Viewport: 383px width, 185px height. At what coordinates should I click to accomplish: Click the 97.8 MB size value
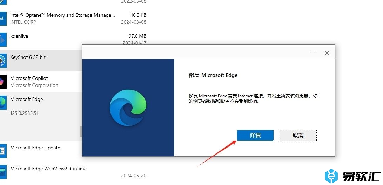[137, 36]
